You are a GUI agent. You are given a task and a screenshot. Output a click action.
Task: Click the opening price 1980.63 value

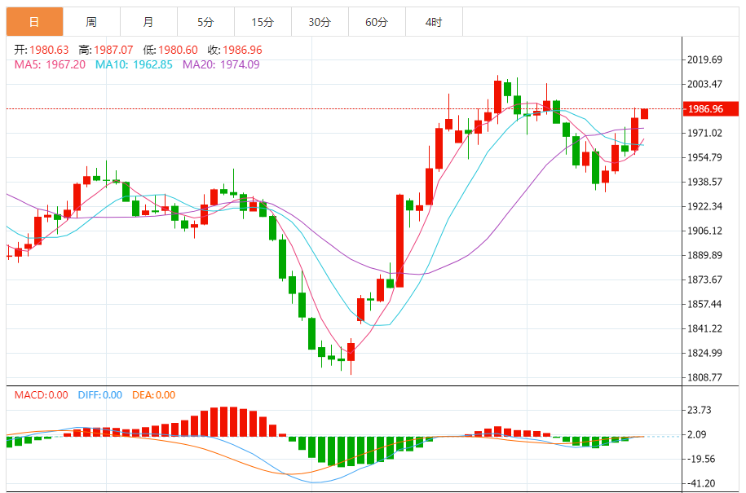tap(49, 50)
